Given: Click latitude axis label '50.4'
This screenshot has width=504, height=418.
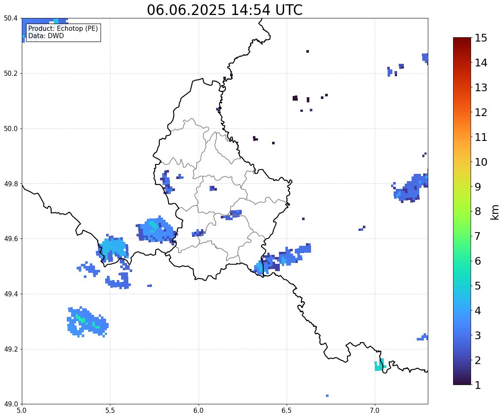Looking at the screenshot, I should (x=11, y=18).
